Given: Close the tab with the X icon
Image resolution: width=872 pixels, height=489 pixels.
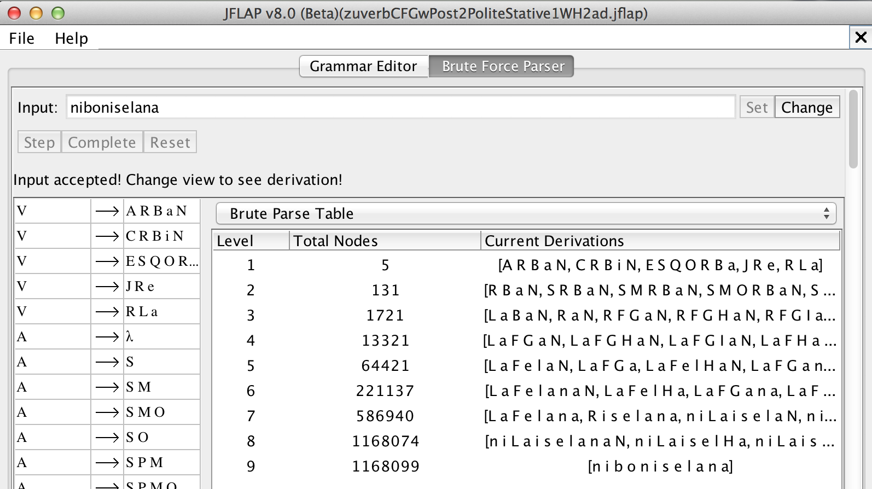Looking at the screenshot, I should 861,37.
